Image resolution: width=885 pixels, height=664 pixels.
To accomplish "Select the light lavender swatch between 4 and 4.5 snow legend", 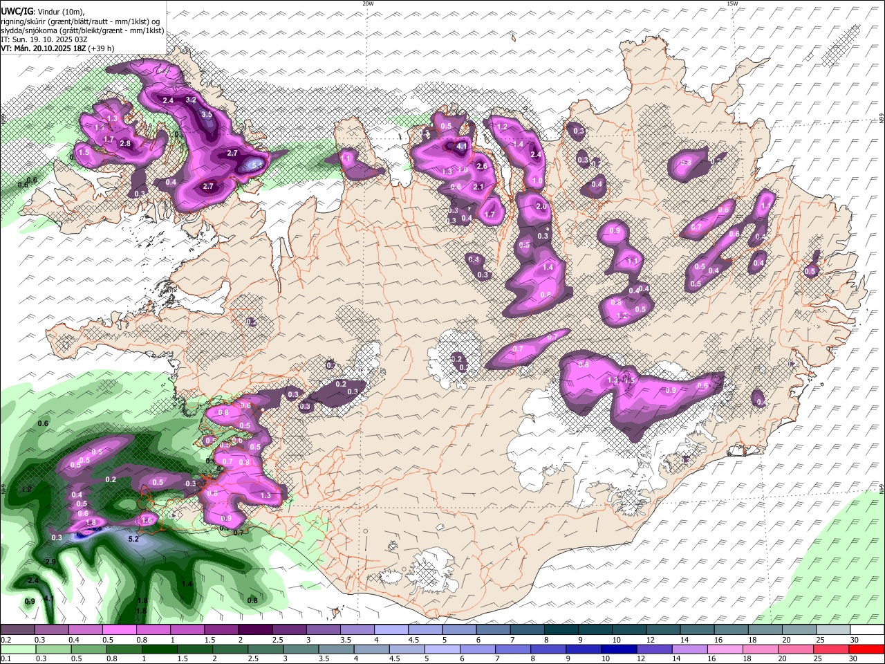I will [x=391, y=629].
